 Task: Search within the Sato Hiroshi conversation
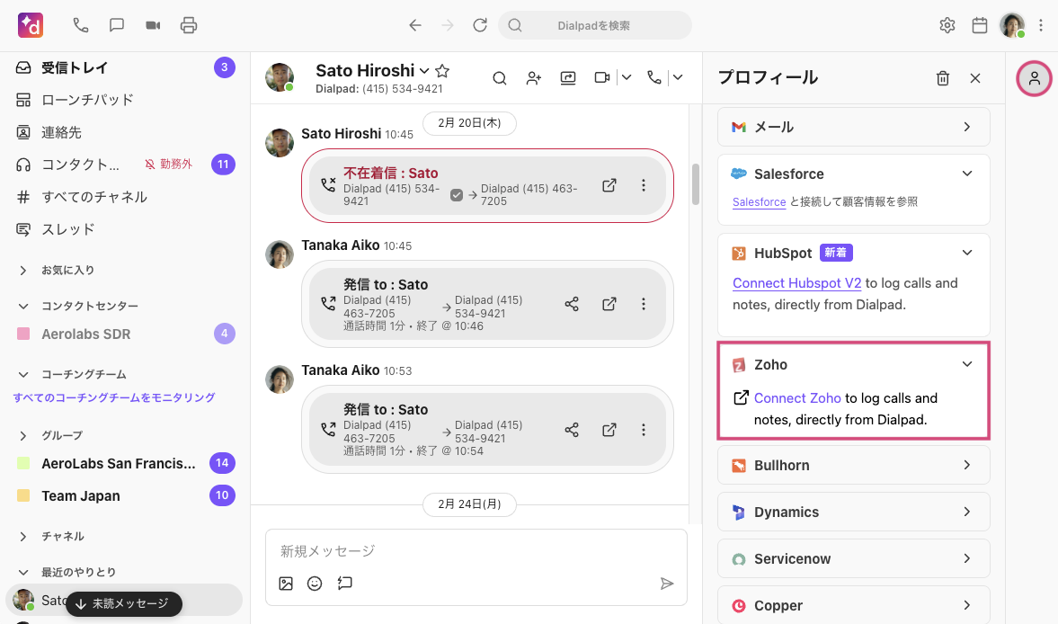point(499,78)
